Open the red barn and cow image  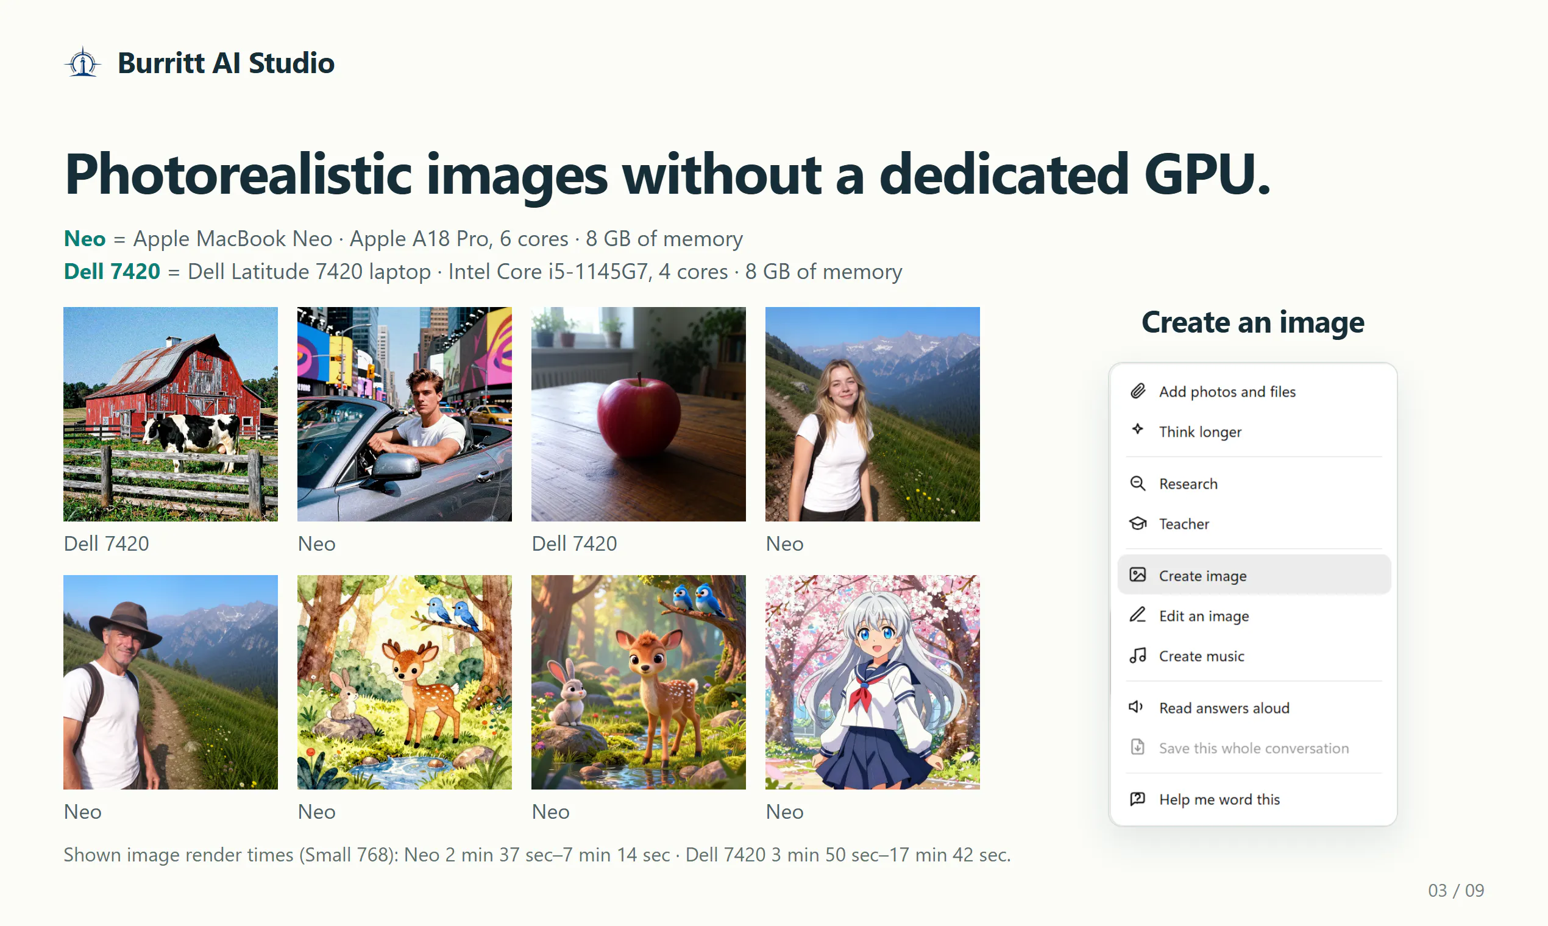click(x=171, y=414)
